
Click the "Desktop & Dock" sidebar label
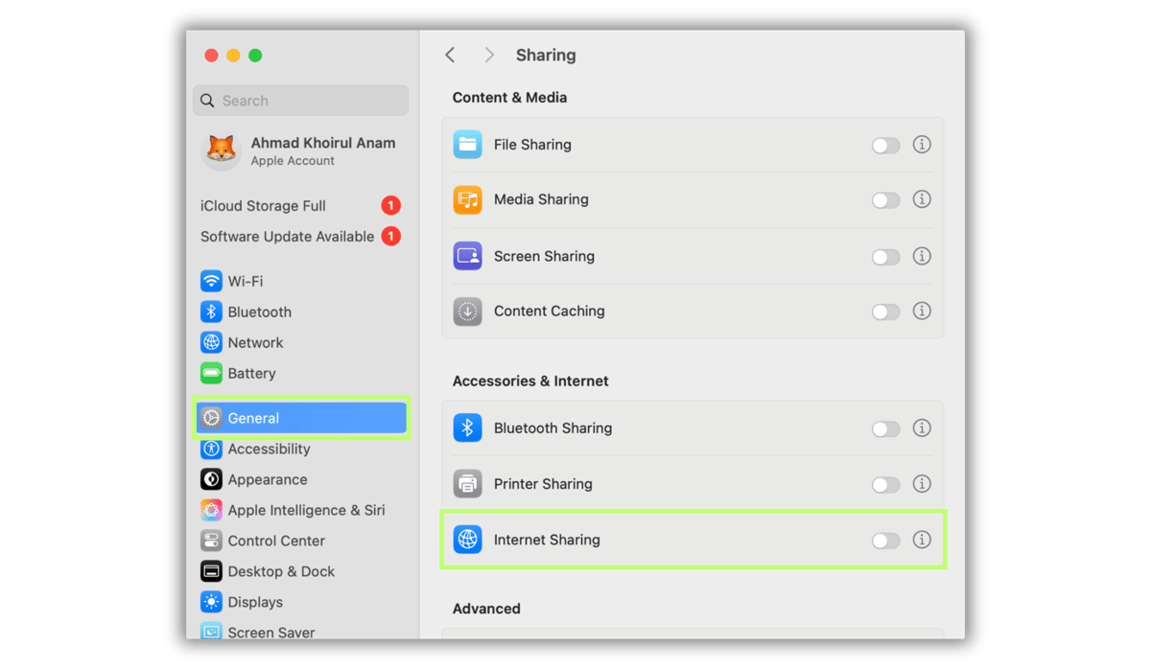[x=281, y=571]
